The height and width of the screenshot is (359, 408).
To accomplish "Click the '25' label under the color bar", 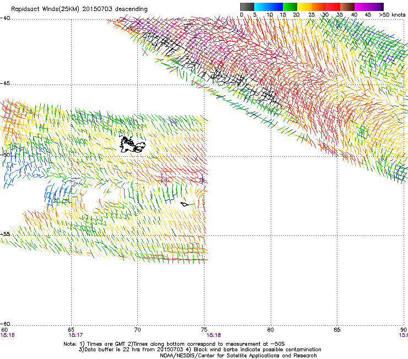I will coord(312,15).
